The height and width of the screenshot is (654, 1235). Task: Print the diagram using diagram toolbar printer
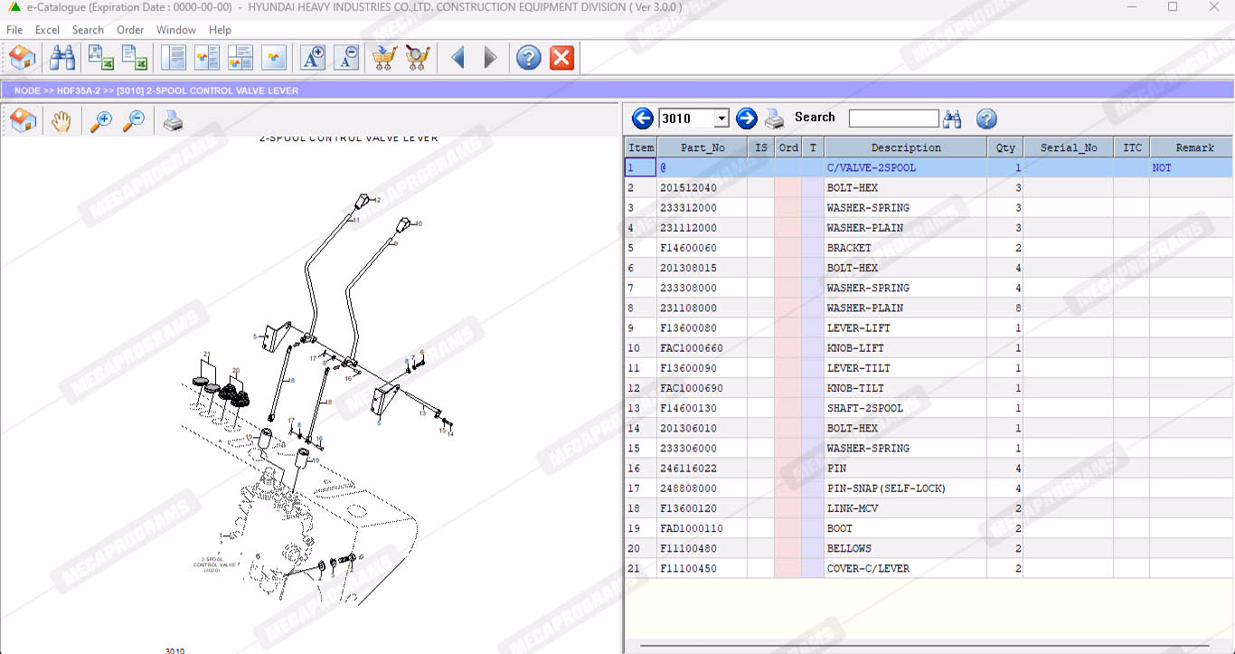point(173,121)
